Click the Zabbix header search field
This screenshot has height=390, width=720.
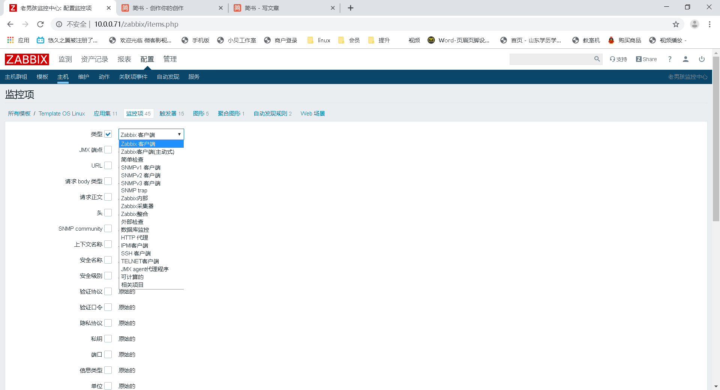tap(551, 59)
